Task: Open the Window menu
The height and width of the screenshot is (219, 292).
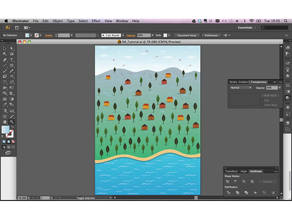Action: [122, 21]
